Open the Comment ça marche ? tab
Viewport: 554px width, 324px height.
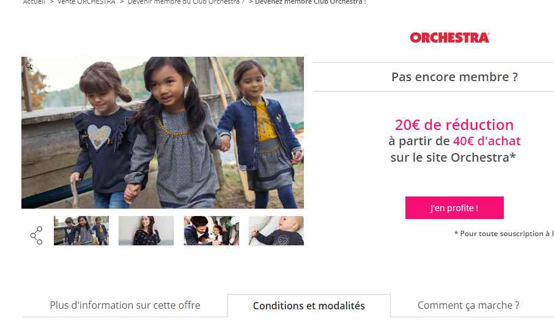pos(468,305)
